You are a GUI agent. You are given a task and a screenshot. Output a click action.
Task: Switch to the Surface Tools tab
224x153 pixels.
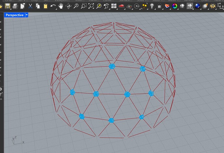pos(126,1)
